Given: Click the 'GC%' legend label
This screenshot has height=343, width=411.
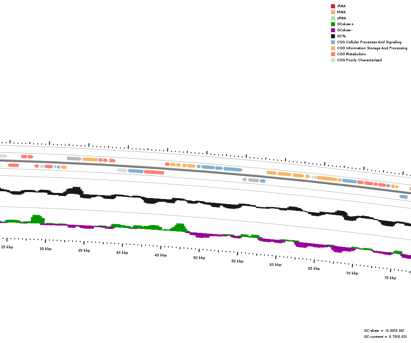Looking at the screenshot, I should coord(341,36).
